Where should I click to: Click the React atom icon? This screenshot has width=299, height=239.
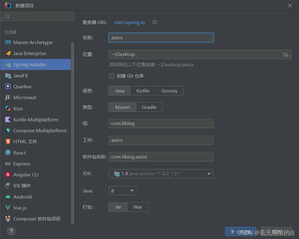click(x=8, y=153)
